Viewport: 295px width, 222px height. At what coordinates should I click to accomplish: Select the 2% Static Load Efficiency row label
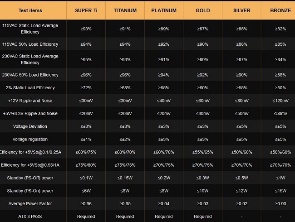30,87
